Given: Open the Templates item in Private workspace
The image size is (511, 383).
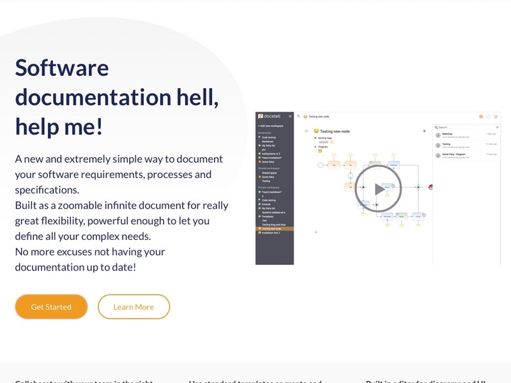Looking at the screenshot, I should click(268, 215).
